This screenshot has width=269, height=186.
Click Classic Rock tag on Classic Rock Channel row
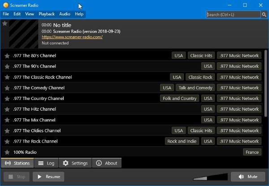[200, 78]
